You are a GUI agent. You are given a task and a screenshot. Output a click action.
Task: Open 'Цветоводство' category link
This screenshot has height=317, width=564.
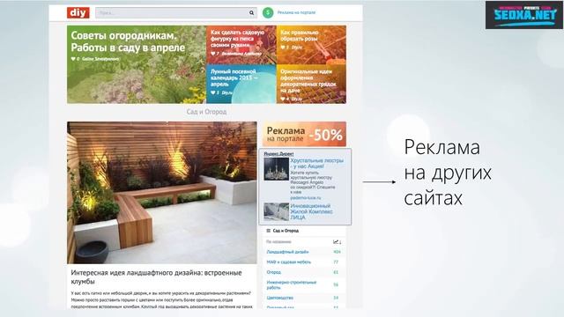280,298
